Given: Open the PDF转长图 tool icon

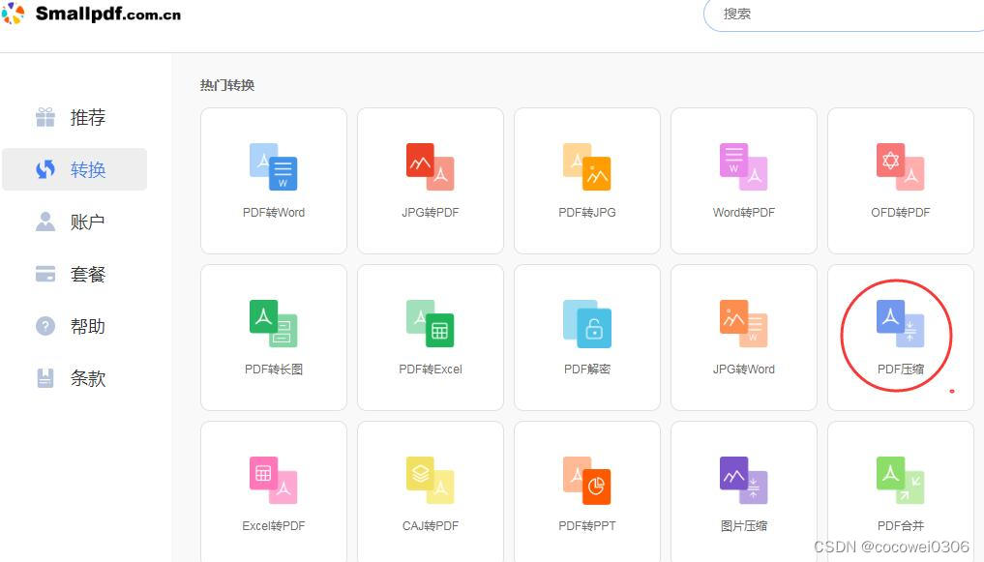Looking at the screenshot, I should (274, 324).
